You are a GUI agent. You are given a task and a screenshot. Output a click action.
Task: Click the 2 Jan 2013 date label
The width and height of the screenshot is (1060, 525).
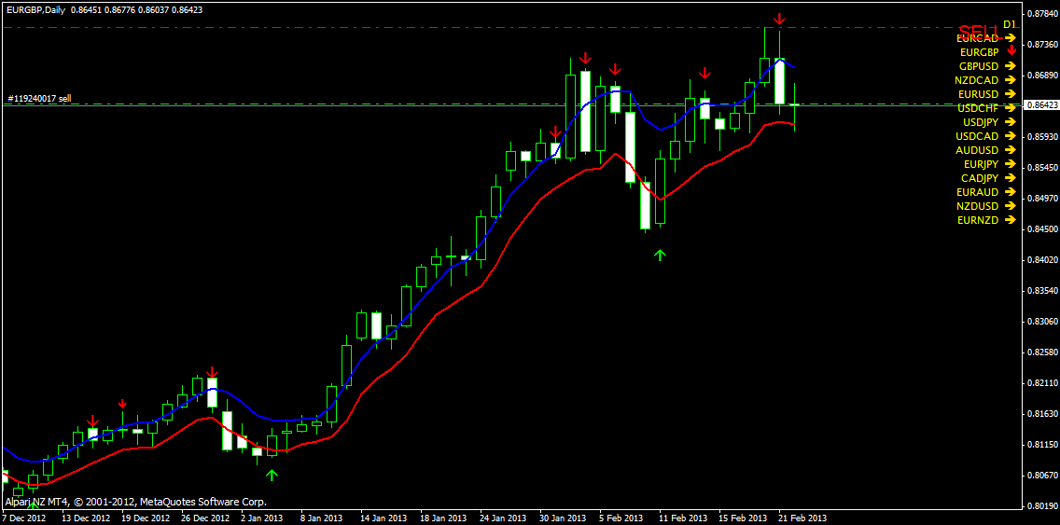click(261, 518)
